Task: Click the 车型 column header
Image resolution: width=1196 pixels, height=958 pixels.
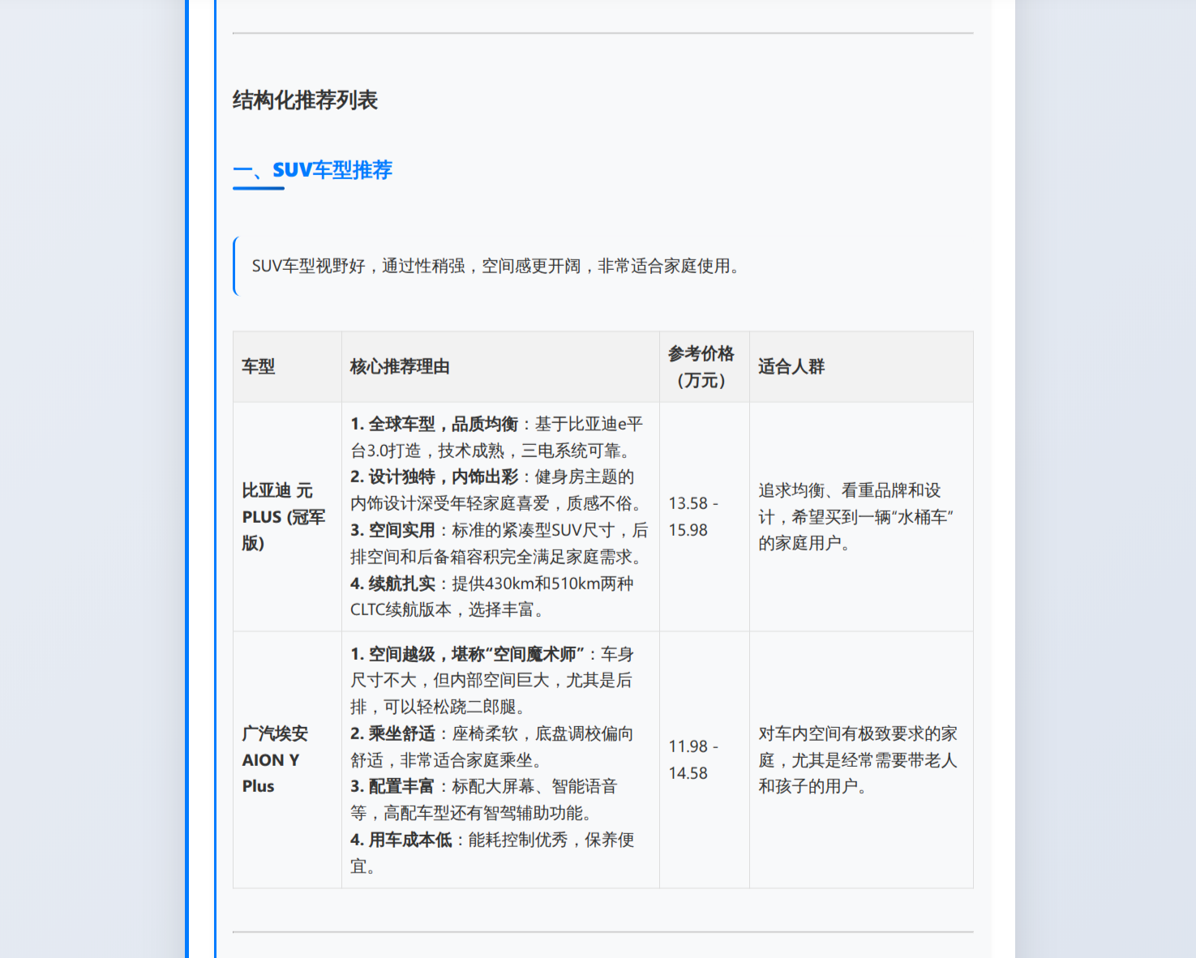Action: 287,366
